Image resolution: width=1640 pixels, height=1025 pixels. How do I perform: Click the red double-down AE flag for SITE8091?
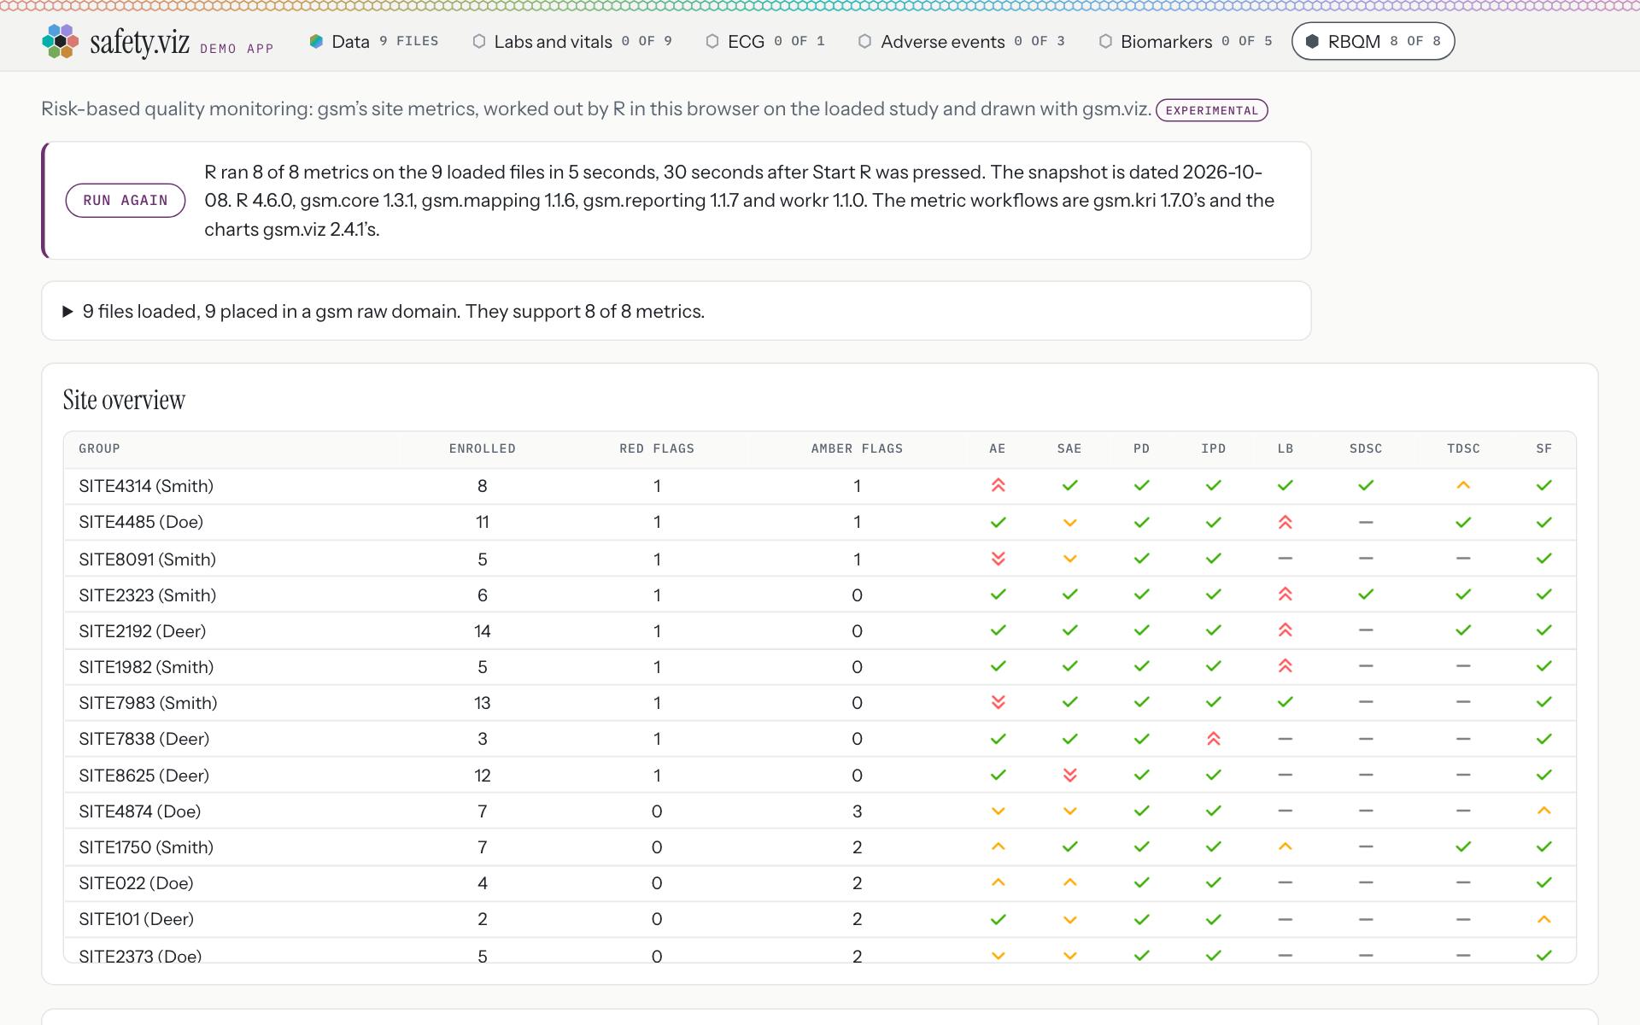click(998, 559)
